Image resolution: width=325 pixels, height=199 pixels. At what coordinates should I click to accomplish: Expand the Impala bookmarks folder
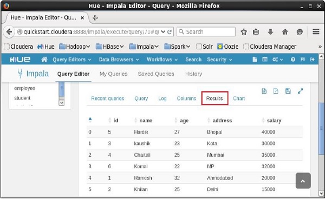[144, 47]
